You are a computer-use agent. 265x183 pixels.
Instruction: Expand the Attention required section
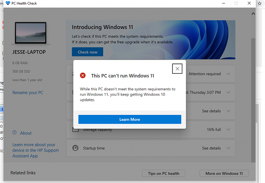[228, 74]
